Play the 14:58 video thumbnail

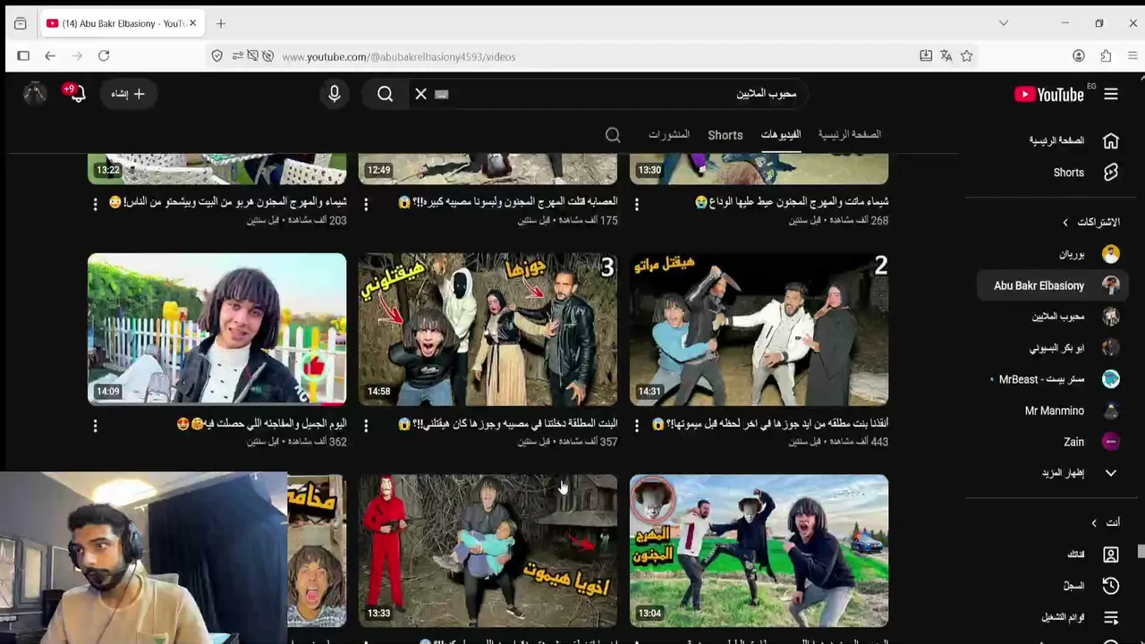(488, 329)
